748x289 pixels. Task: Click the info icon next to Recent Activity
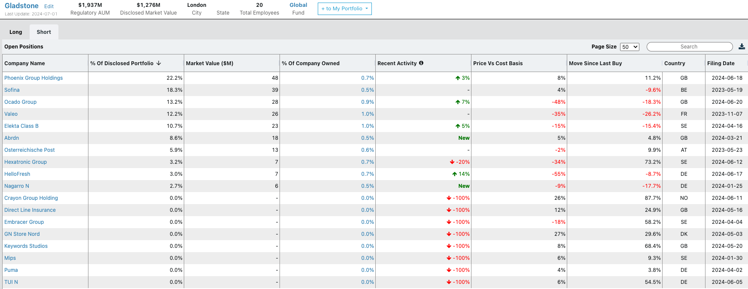tap(421, 63)
